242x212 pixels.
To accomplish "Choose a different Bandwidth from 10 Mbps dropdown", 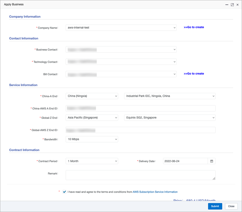I will point(92,139).
